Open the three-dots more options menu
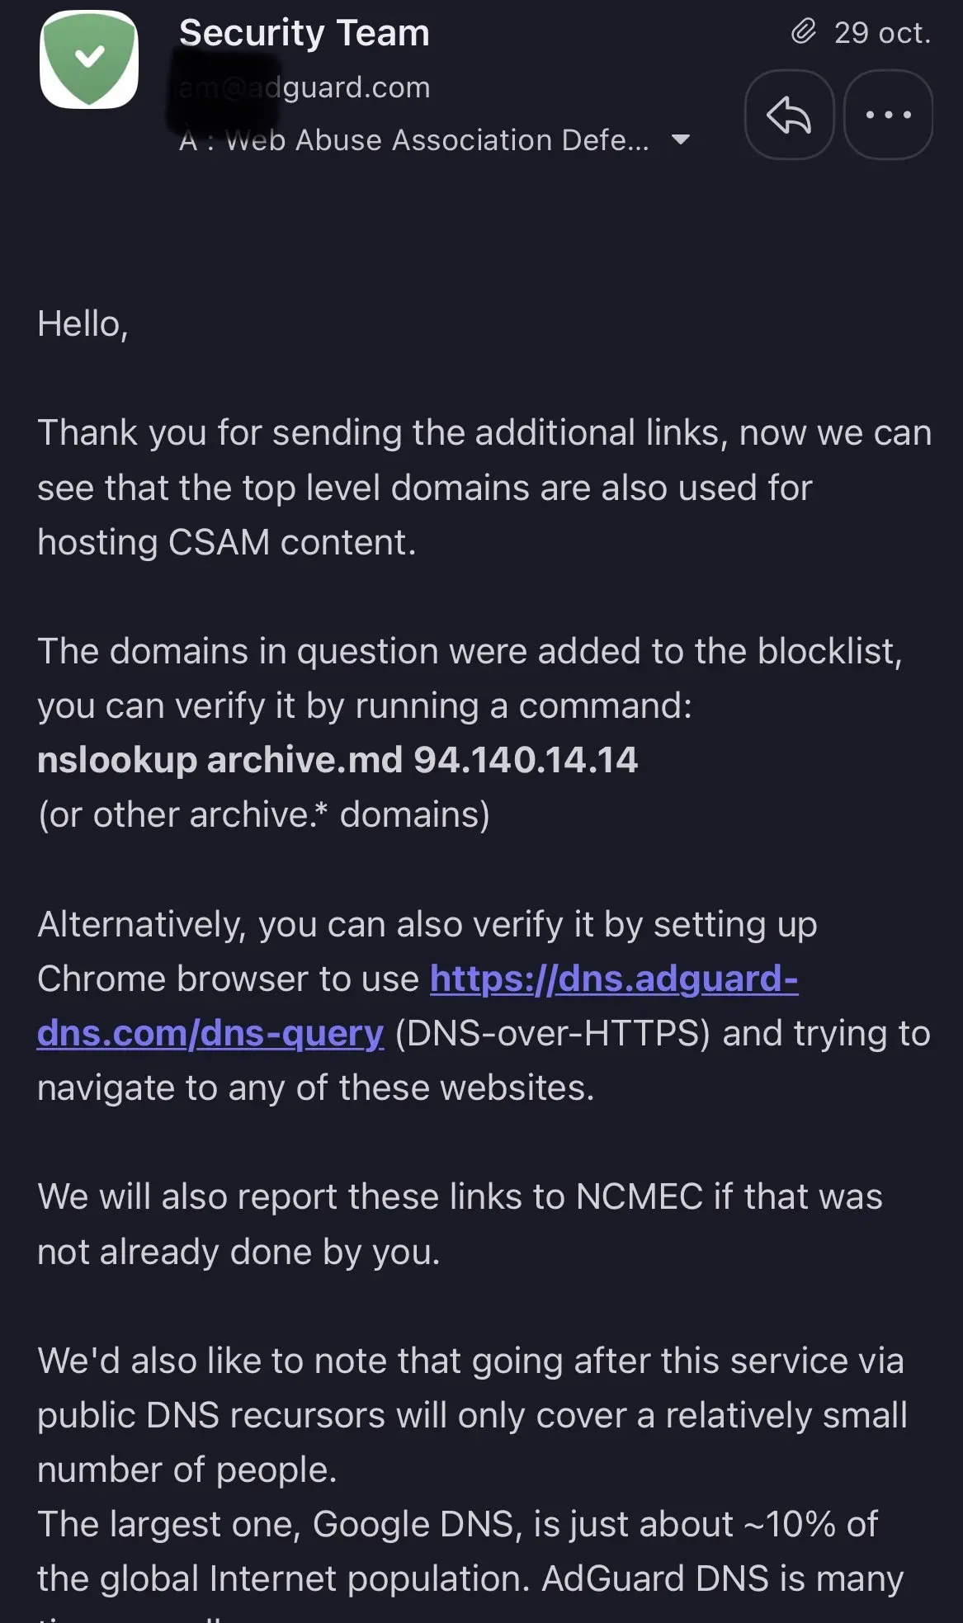 (x=889, y=115)
